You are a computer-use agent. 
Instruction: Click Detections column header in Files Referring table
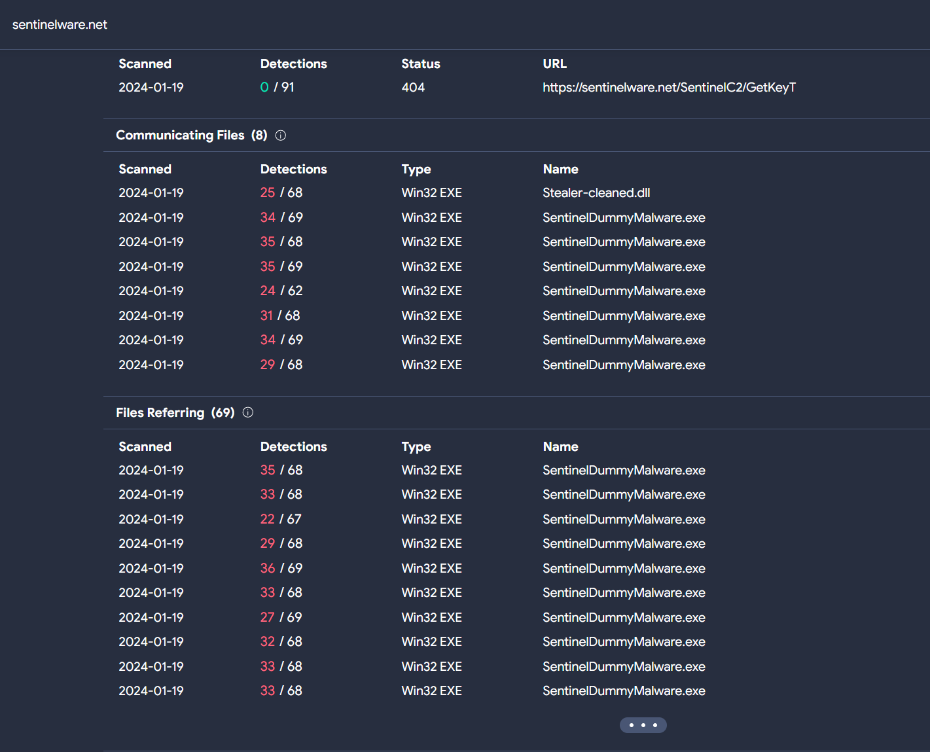(293, 447)
